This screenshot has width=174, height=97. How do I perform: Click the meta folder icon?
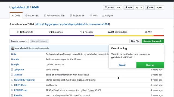(12, 59)
